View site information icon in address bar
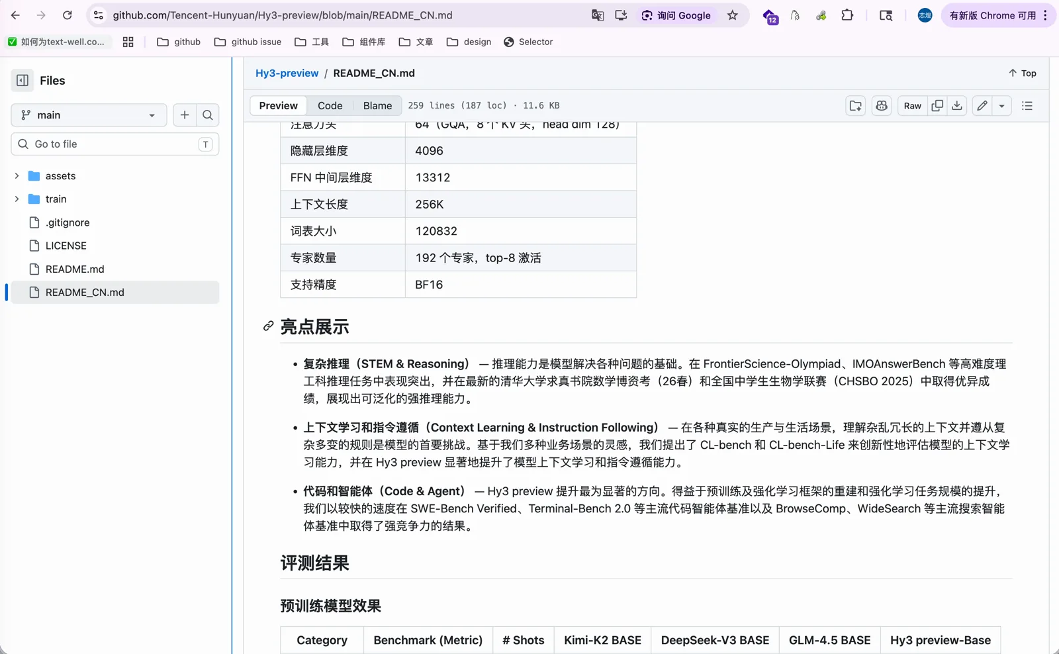 click(x=99, y=15)
